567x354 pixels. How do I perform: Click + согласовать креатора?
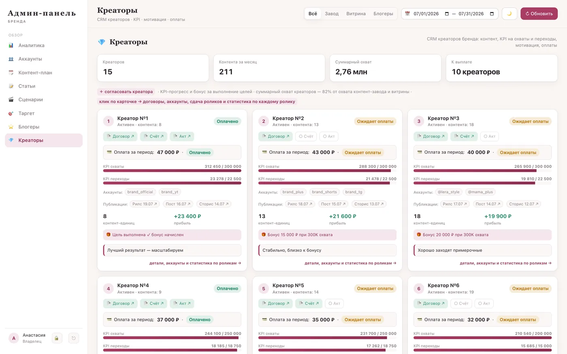coord(126,92)
